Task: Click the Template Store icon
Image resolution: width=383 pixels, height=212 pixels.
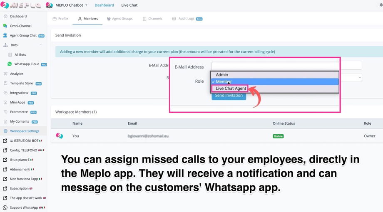Action: pos(5,83)
